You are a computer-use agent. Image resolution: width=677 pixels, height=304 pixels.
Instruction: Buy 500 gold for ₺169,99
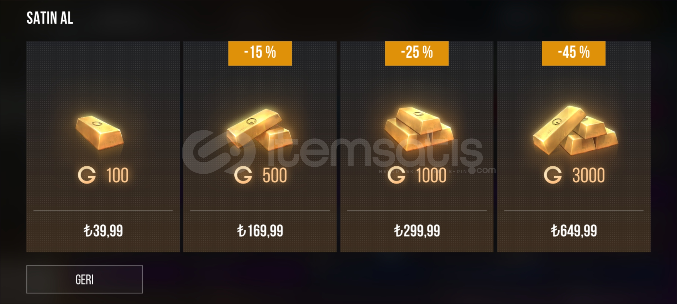(x=260, y=231)
